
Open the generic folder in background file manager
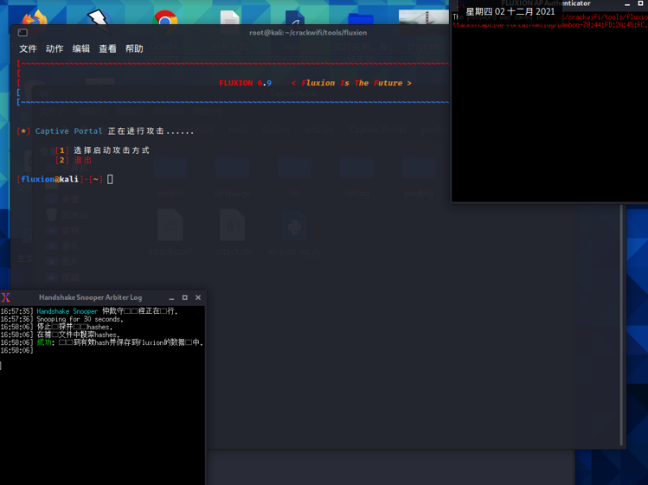tap(170, 177)
